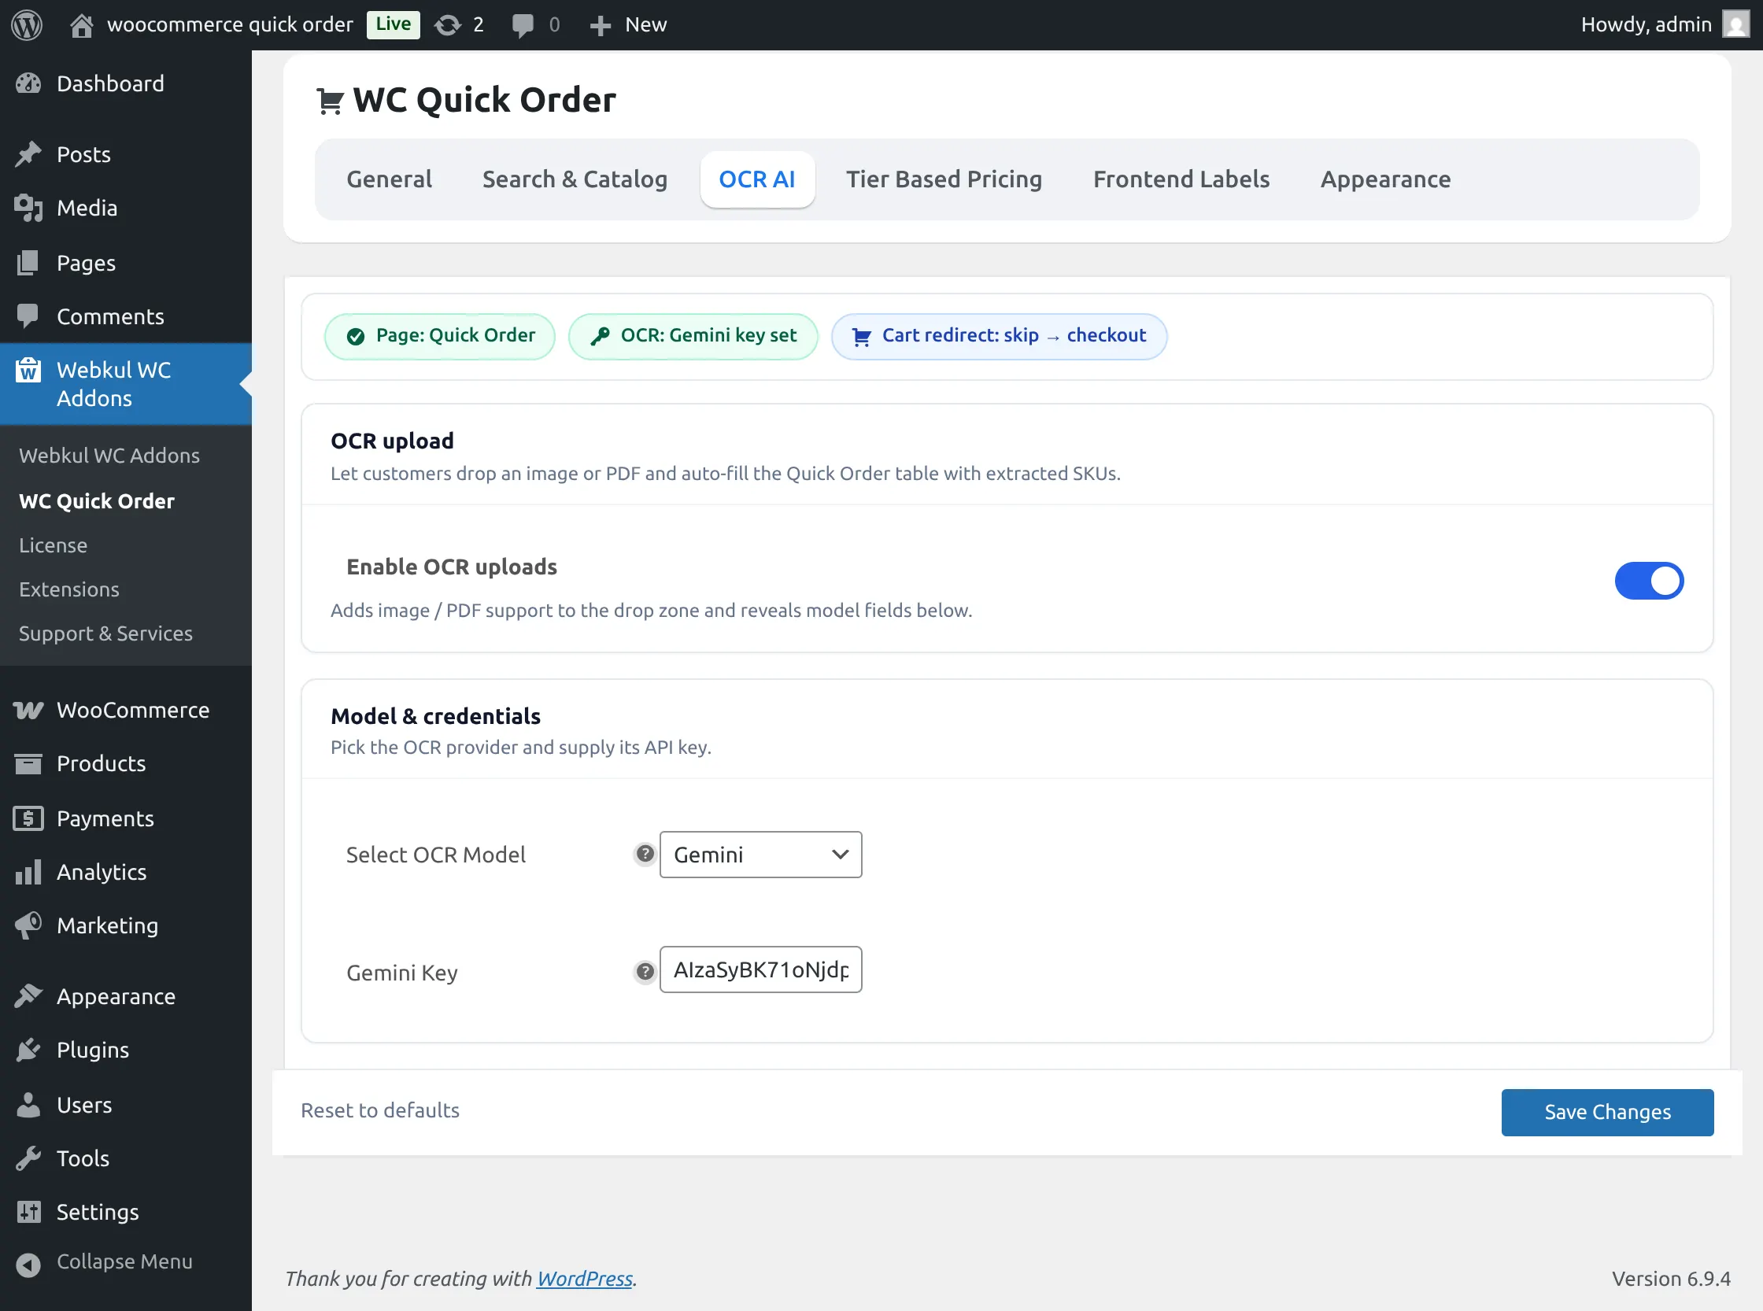Click into the Gemini Key input field
The image size is (1763, 1311).
coord(760,969)
